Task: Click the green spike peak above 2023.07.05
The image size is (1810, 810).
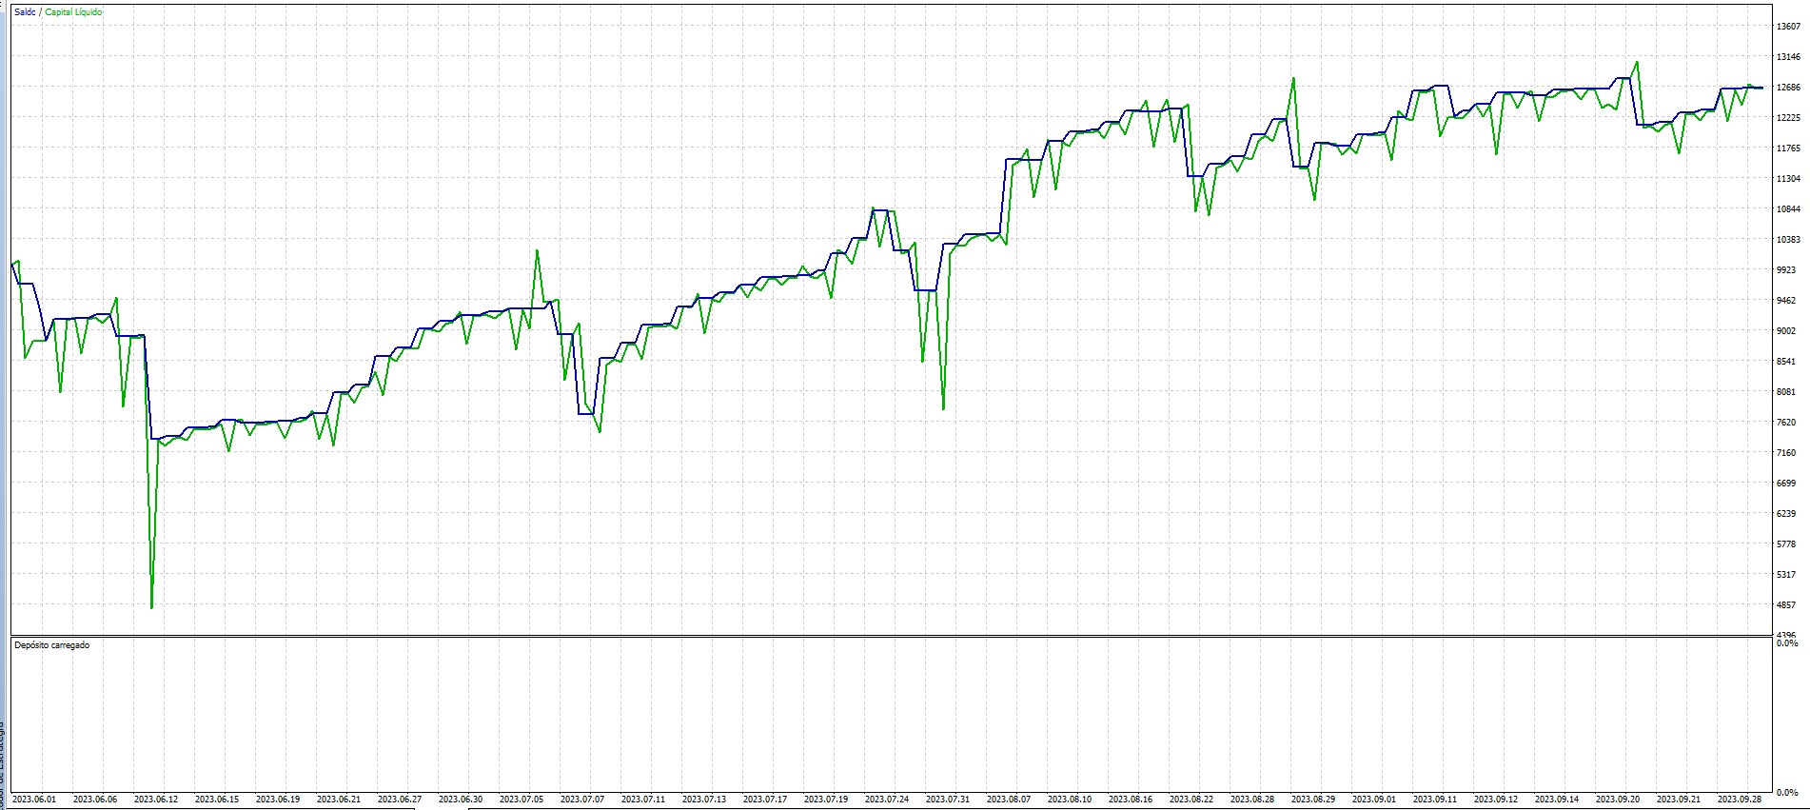Action: coord(537,251)
